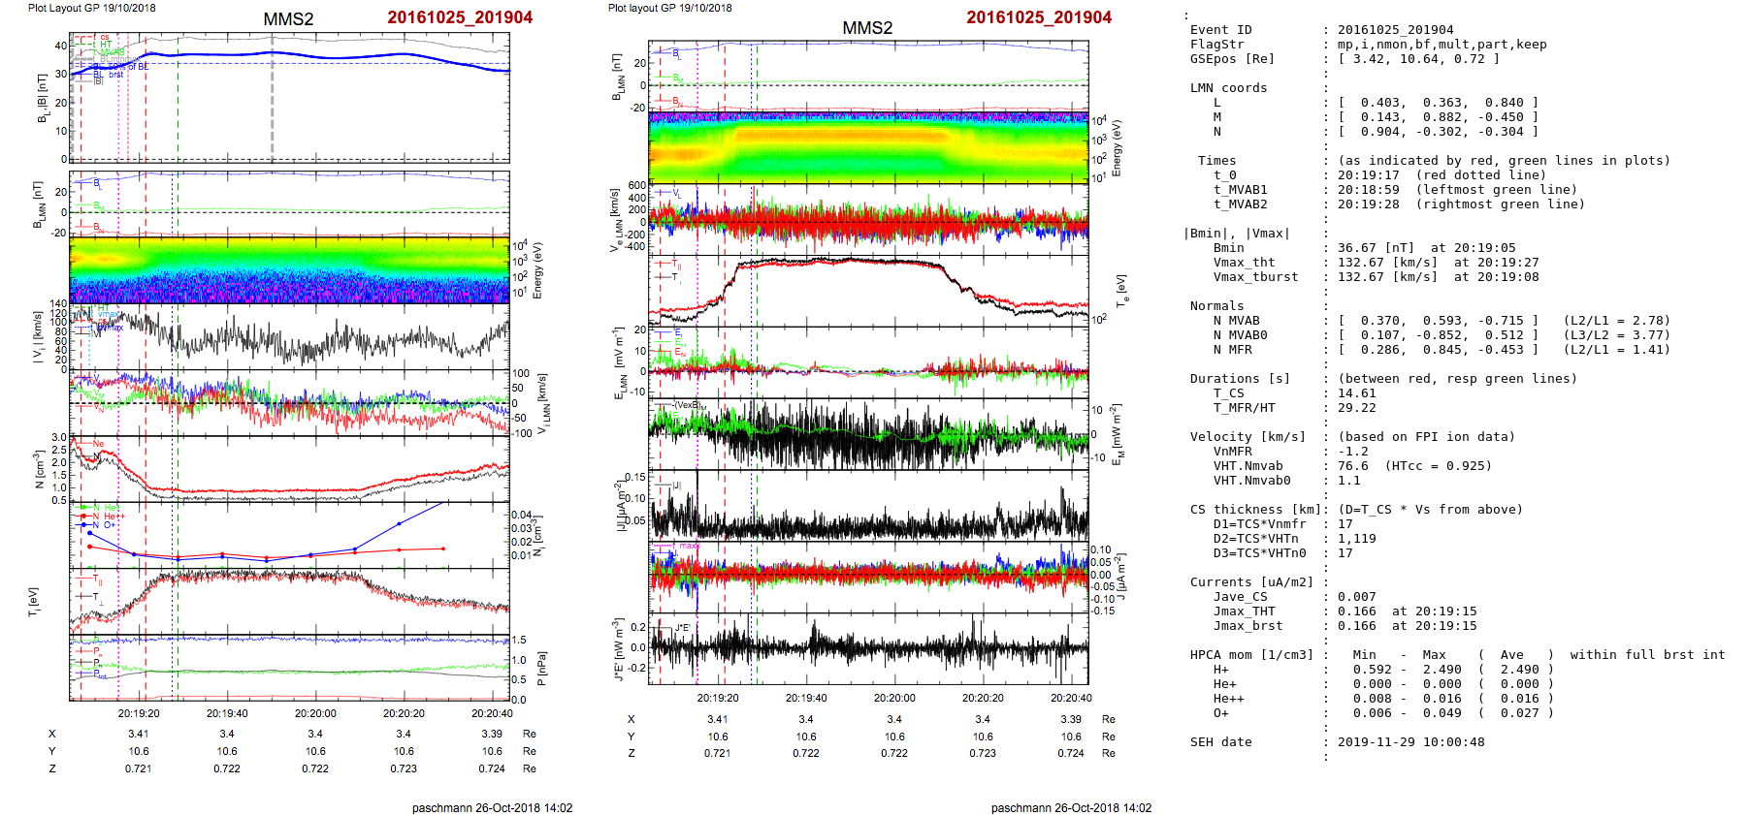Click the "Currents [uA/m2]" heading
Viewport: 1750px width, 815px height.
click(x=1252, y=582)
